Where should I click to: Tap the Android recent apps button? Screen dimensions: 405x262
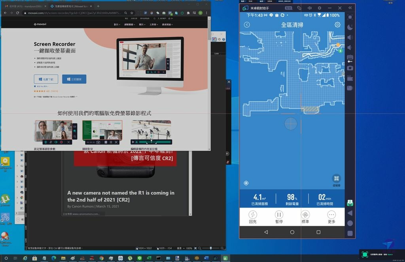(x=318, y=232)
